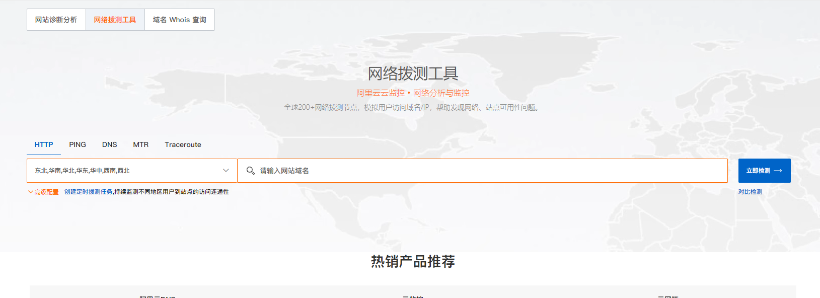Image resolution: width=820 pixels, height=298 pixels.
Task: Click the 热销产品推荐 heading
Action: 413,261
